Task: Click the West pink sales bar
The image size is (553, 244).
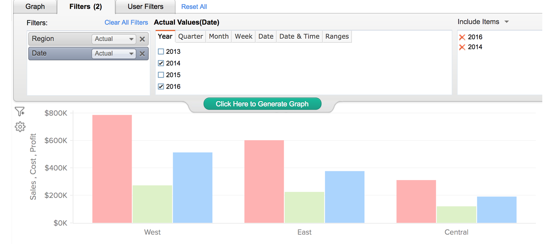Action: click(112, 169)
